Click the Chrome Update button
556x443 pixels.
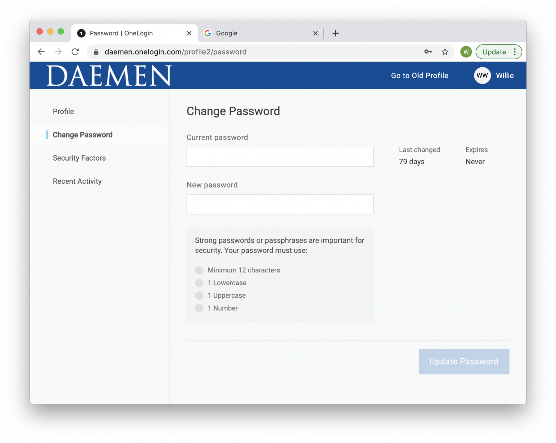(494, 52)
